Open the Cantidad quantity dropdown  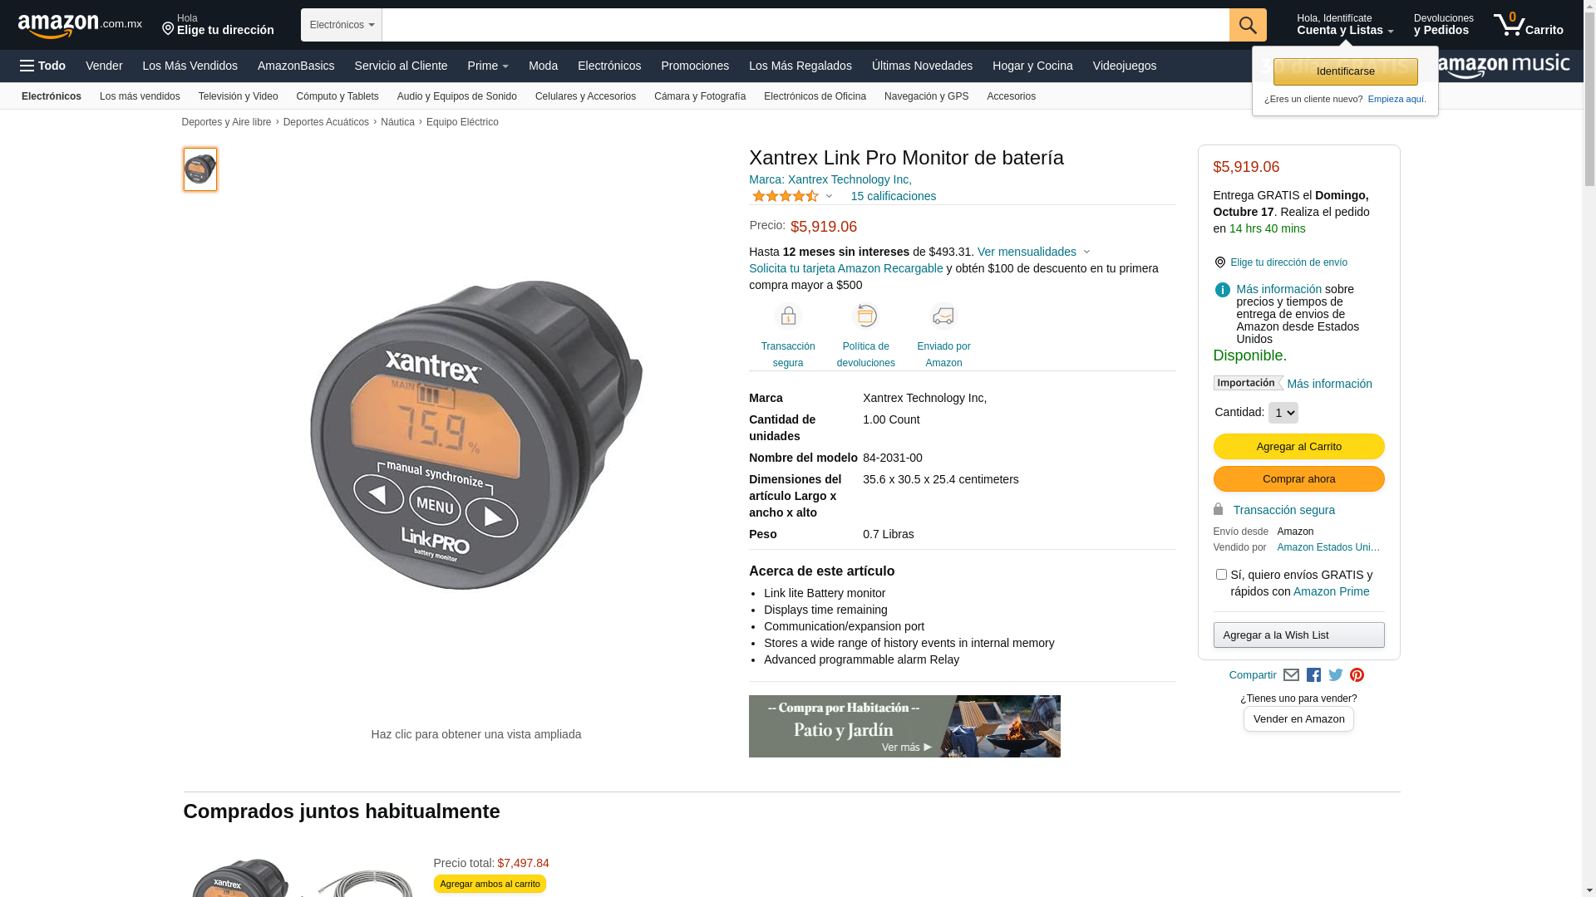[1283, 413]
